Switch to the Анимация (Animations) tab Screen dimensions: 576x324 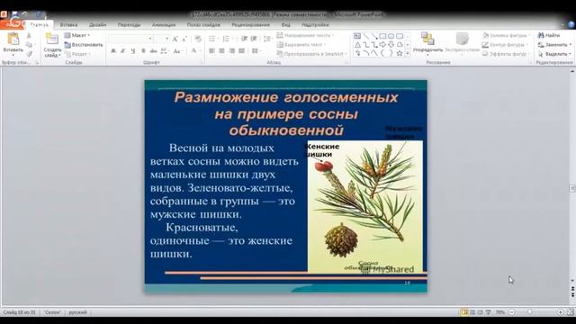click(x=164, y=24)
